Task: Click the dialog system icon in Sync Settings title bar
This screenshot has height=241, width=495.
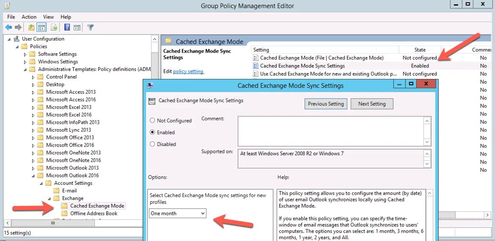Action: [150, 85]
